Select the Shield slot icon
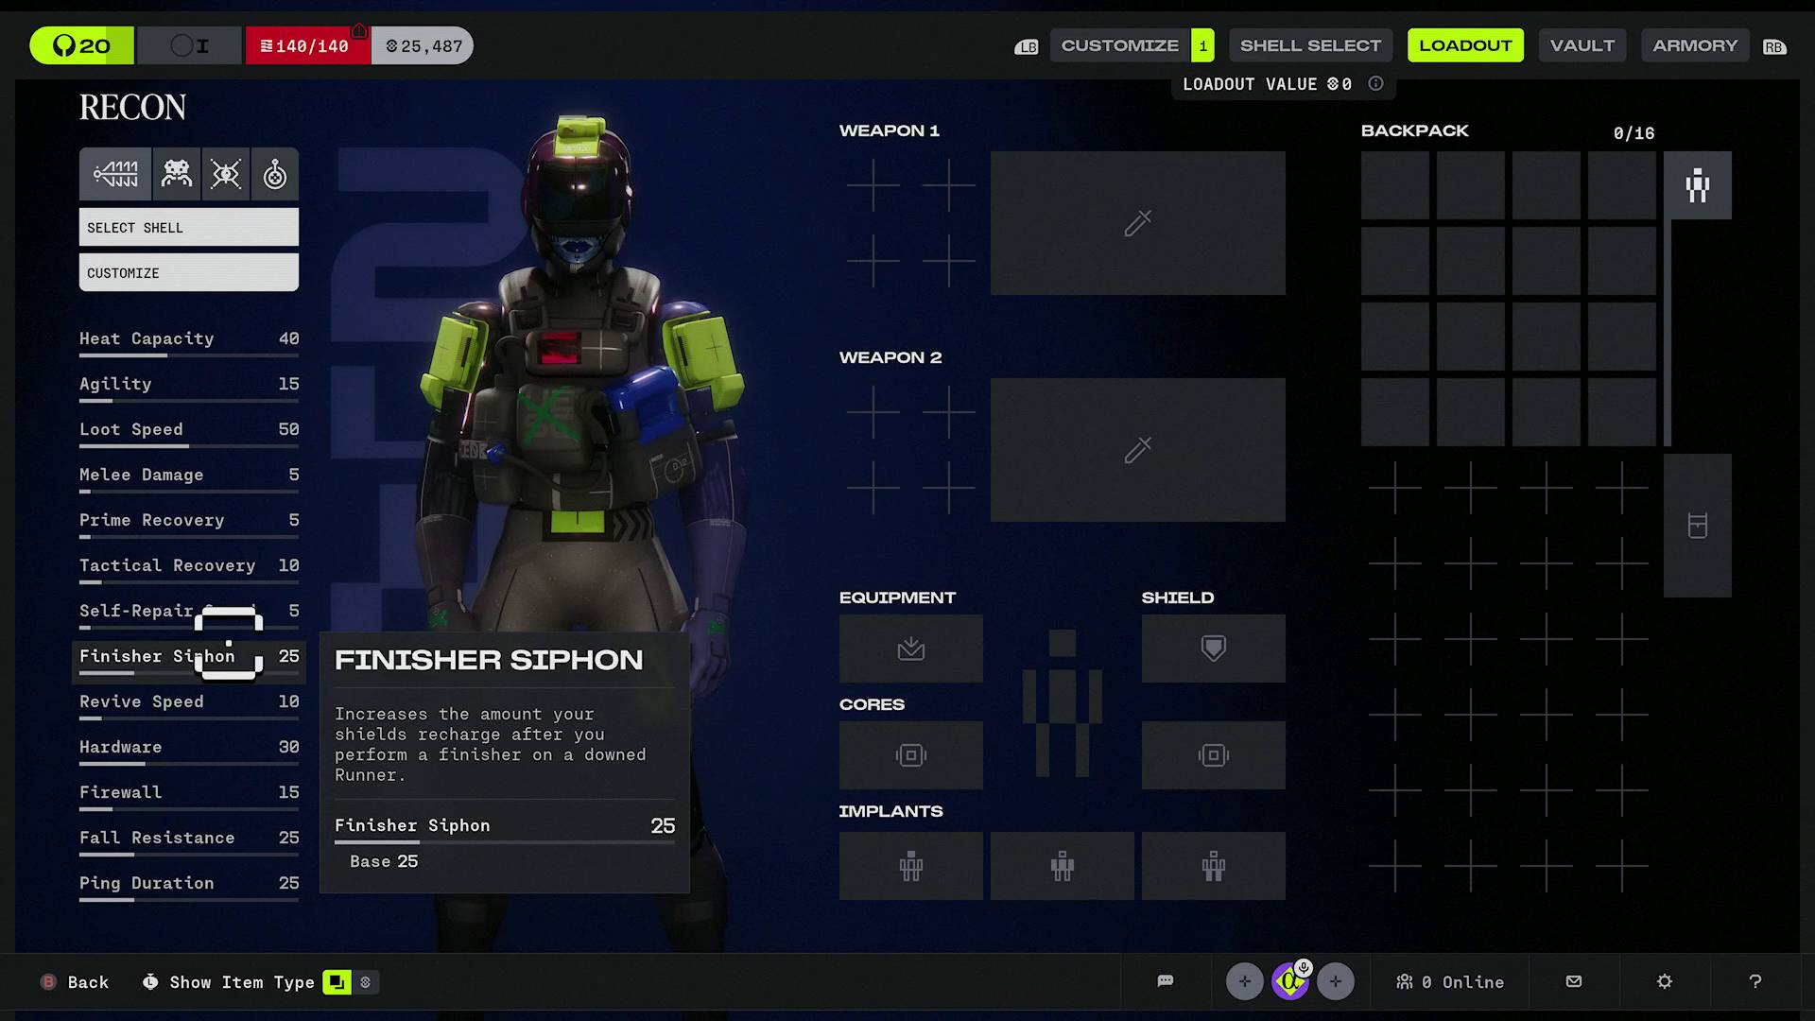 click(1213, 649)
